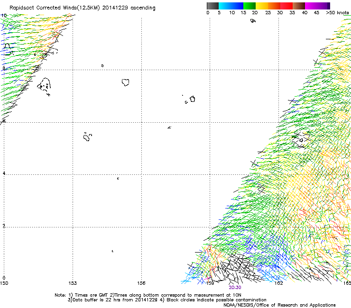
Task: Click the '15' legend scale label
Action: tap(243, 13)
